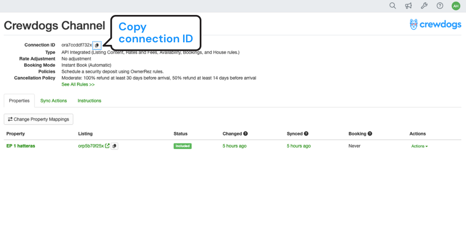Click the Moderate cancellation policy text

click(159, 78)
